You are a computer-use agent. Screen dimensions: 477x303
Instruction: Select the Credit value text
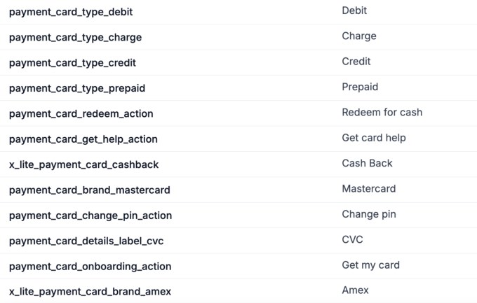pyautogui.click(x=356, y=62)
